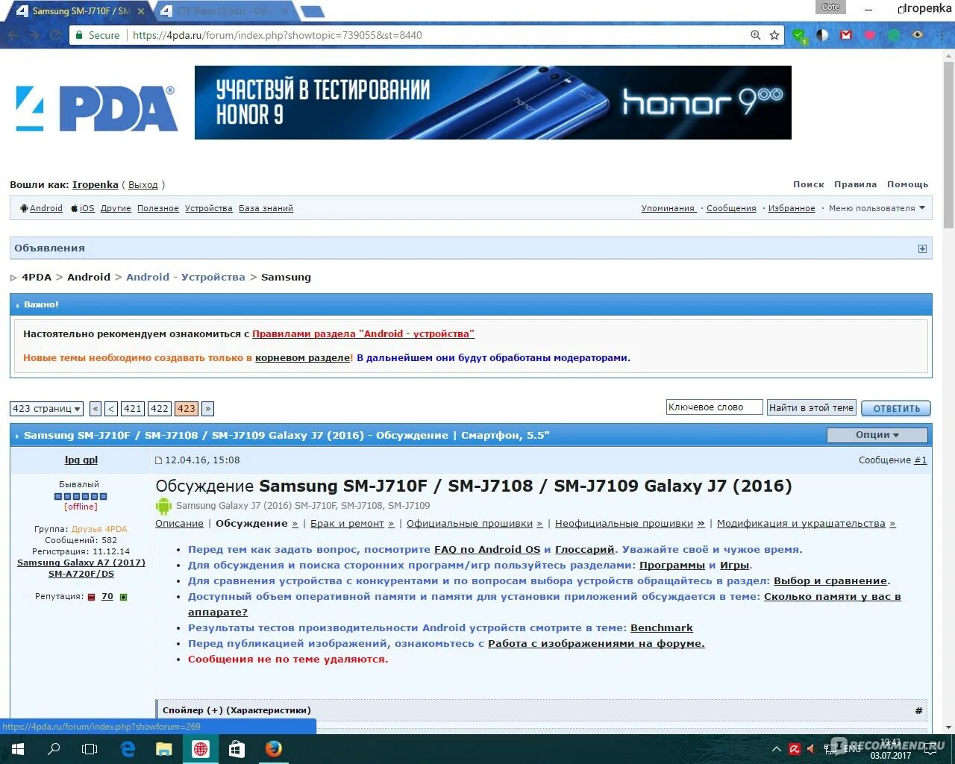Open 'Другие' menu item
Viewport: 955px width, 764px height.
(116, 208)
